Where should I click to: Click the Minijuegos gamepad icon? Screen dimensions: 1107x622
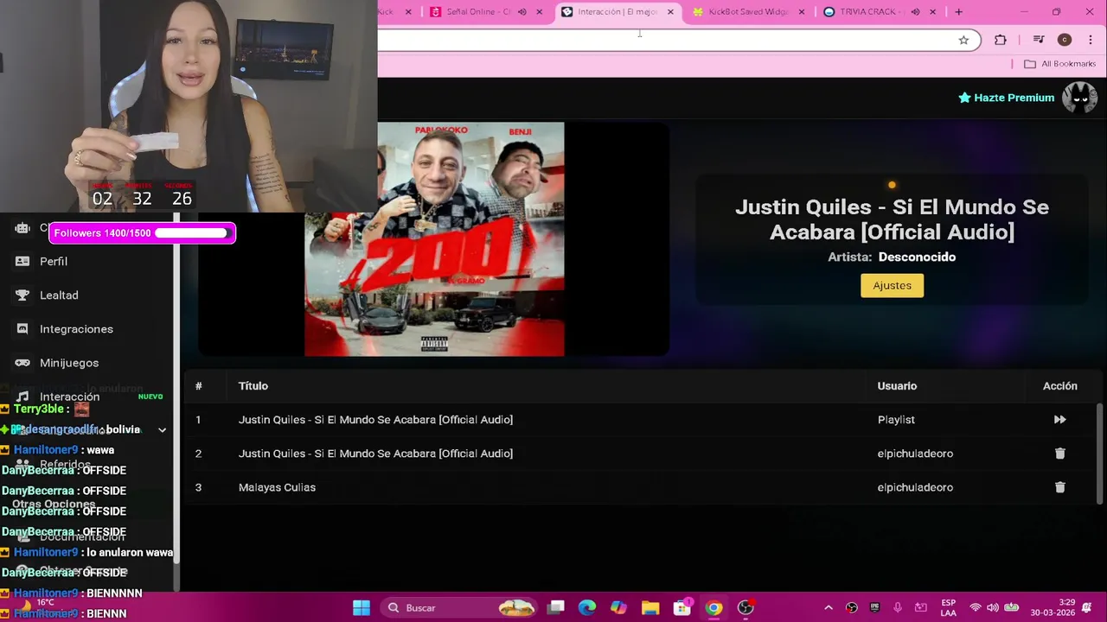pos(22,363)
